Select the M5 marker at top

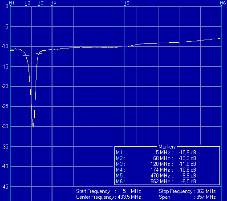pos(126,3)
